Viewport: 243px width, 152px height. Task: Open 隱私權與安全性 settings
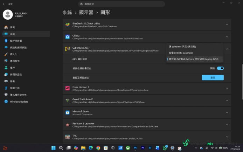coord(26,95)
